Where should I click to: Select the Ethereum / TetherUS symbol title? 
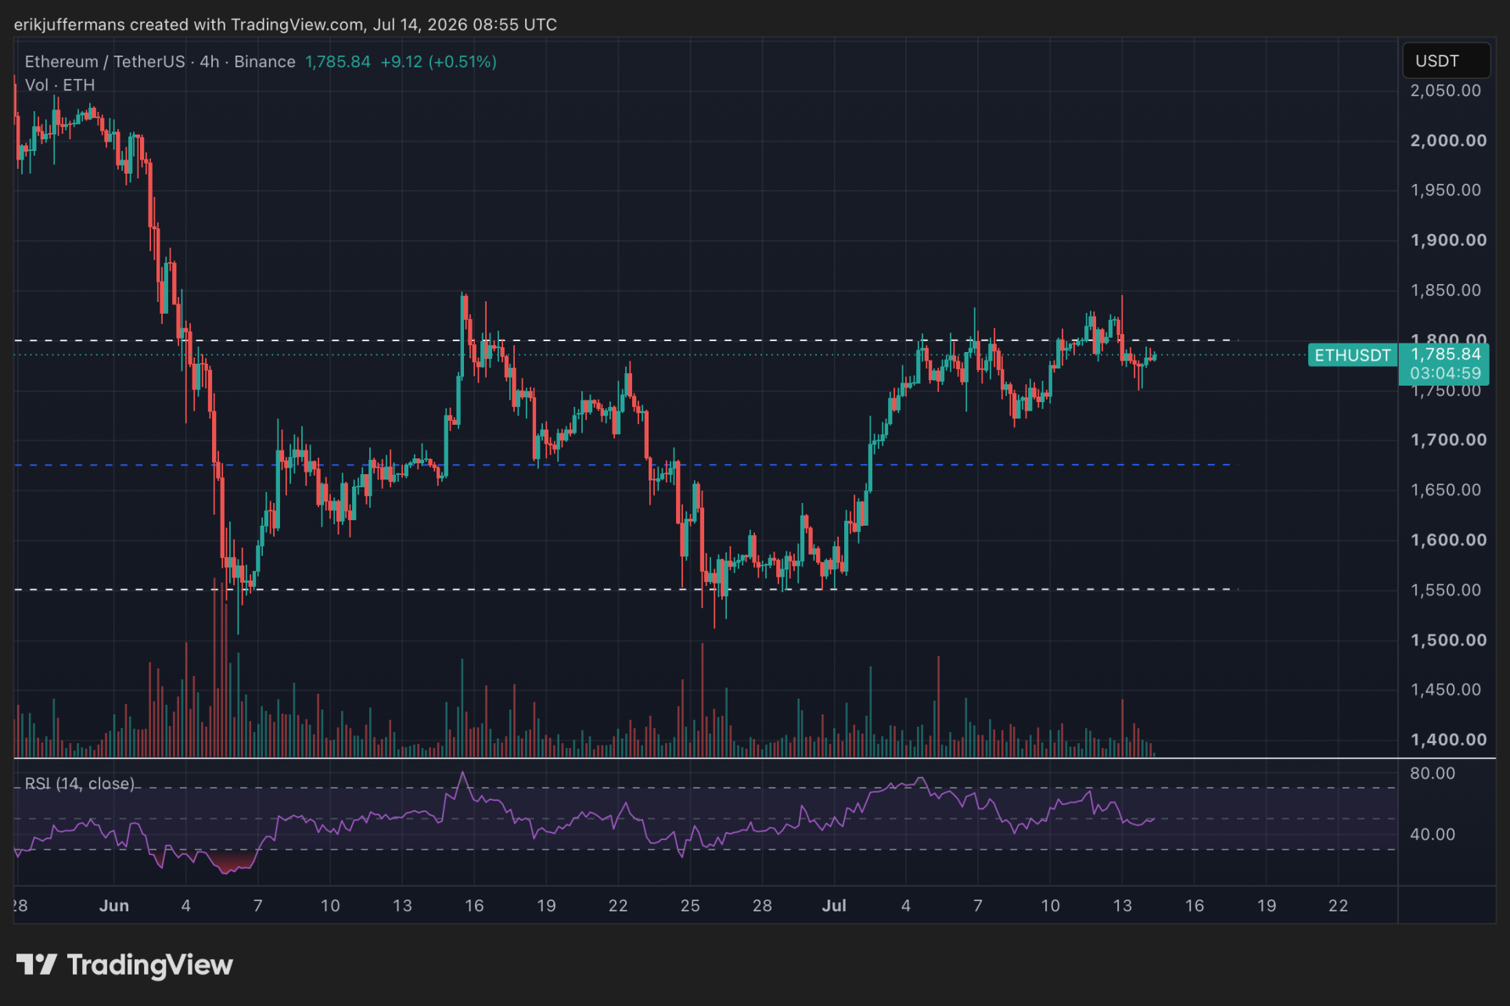tap(105, 62)
